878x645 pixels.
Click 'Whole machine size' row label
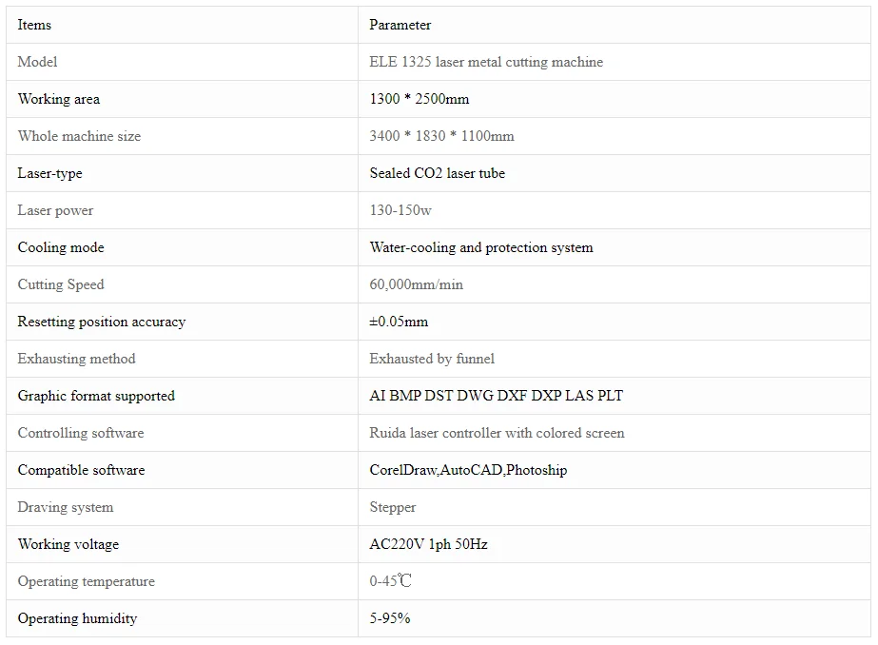[79, 136]
